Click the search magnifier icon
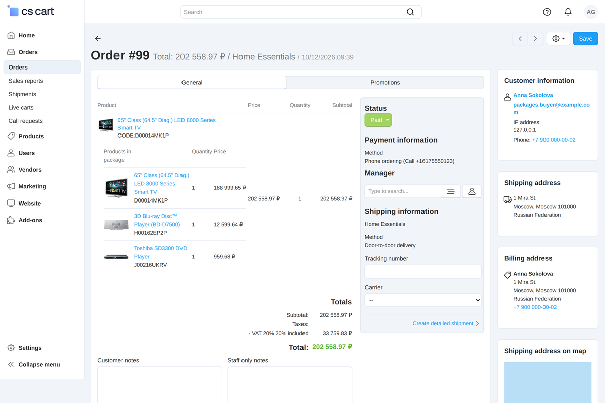 point(410,12)
